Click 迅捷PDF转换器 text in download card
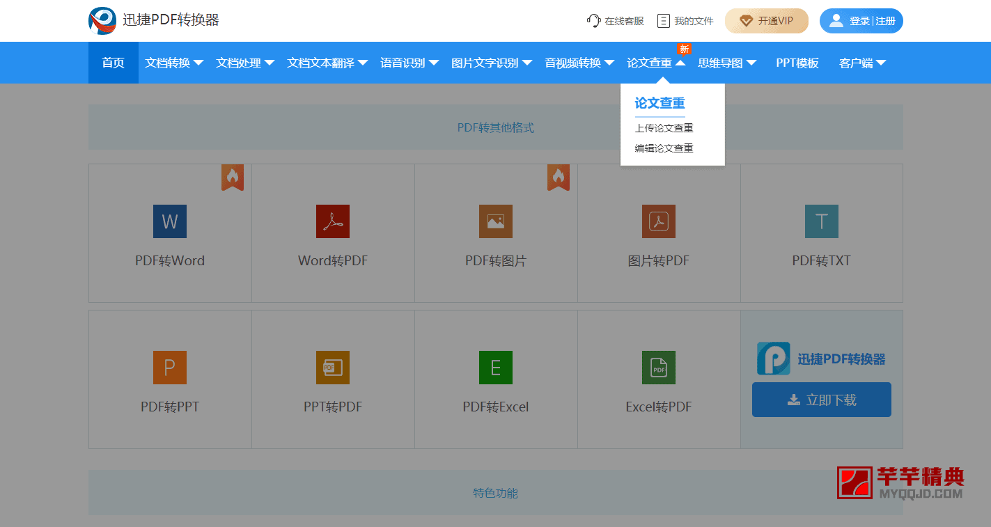991x527 pixels. pos(841,359)
